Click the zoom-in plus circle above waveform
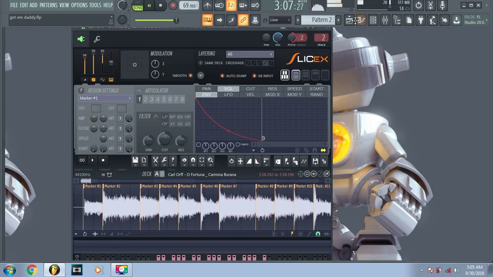 pos(314,174)
